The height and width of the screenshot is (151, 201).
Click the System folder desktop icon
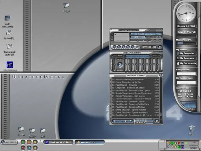click(x=21, y=131)
